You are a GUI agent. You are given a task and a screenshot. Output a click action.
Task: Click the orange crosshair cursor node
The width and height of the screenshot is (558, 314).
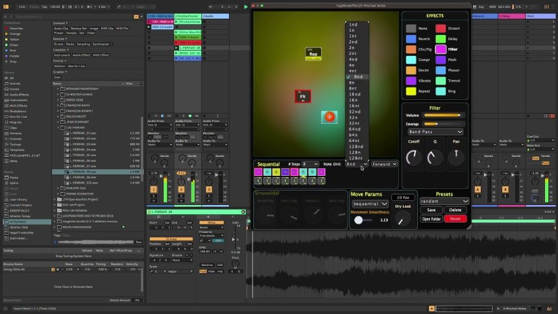click(329, 117)
